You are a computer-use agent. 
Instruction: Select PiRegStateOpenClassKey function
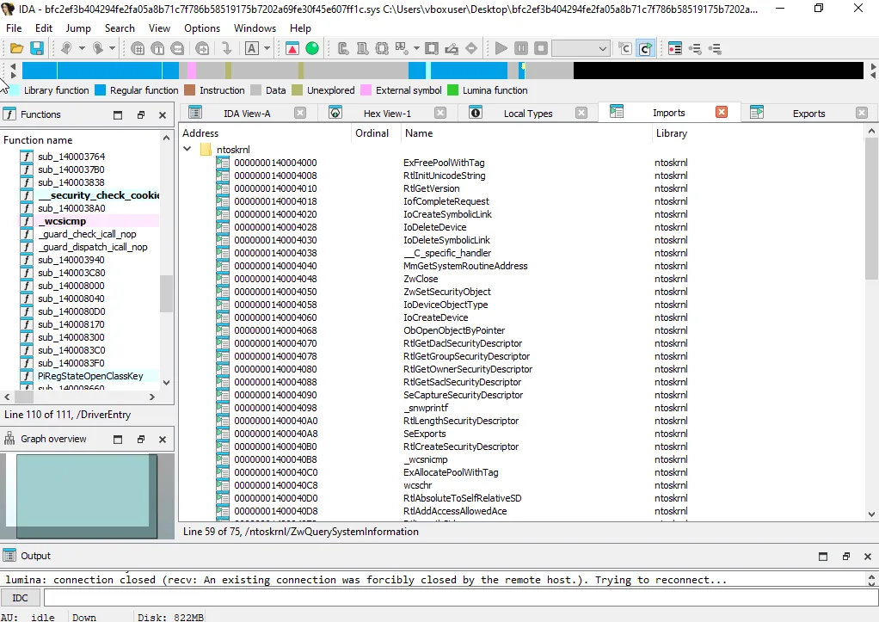click(90, 376)
